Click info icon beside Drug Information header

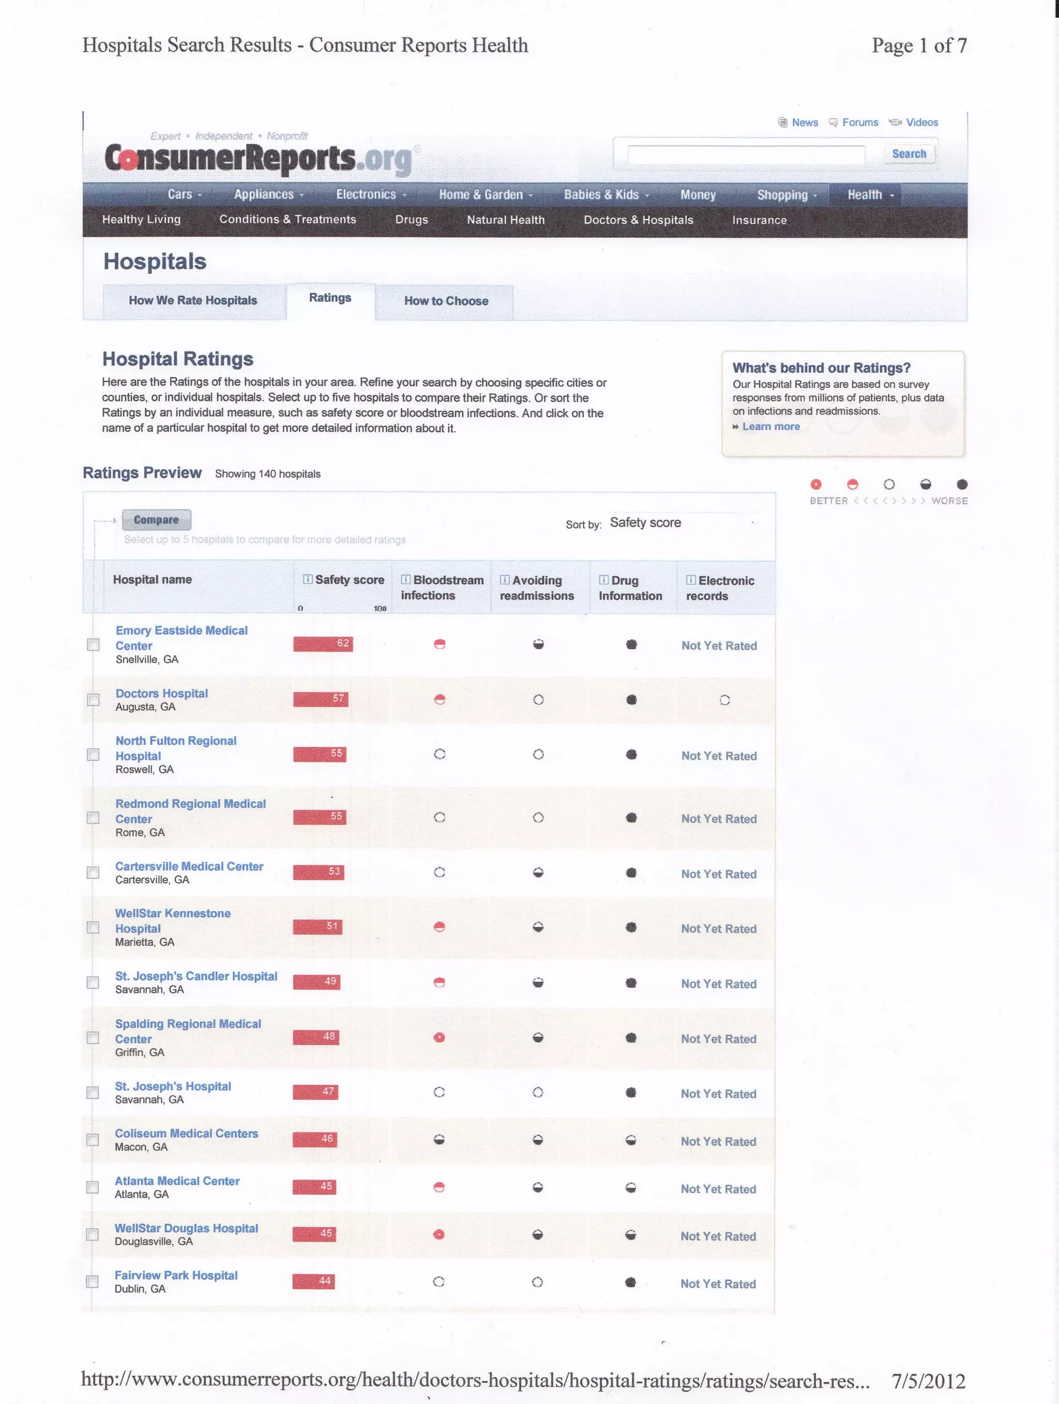coord(604,580)
